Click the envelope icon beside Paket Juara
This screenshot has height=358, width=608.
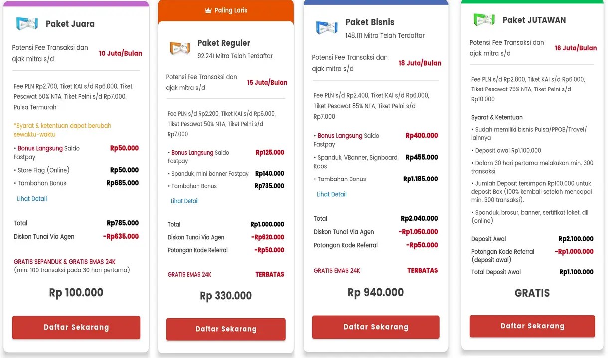pyautogui.click(x=26, y=23)
